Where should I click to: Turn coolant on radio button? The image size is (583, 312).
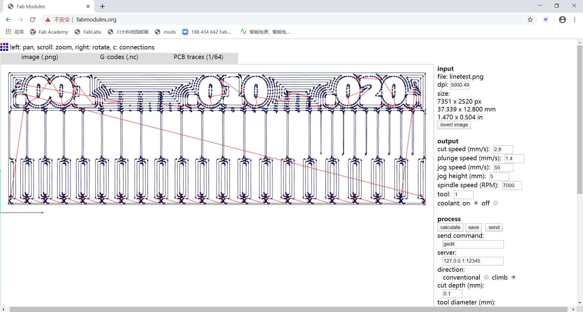point(476,203)
